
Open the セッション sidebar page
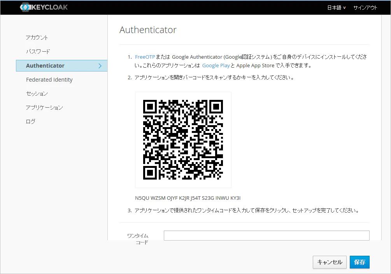click(37, 94)
